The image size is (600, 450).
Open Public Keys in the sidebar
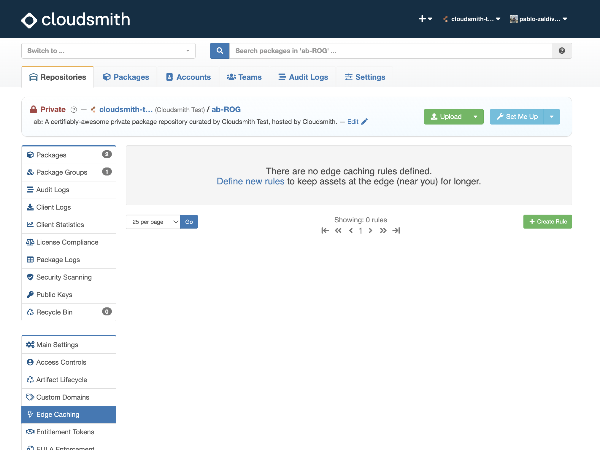coord(69,295)
